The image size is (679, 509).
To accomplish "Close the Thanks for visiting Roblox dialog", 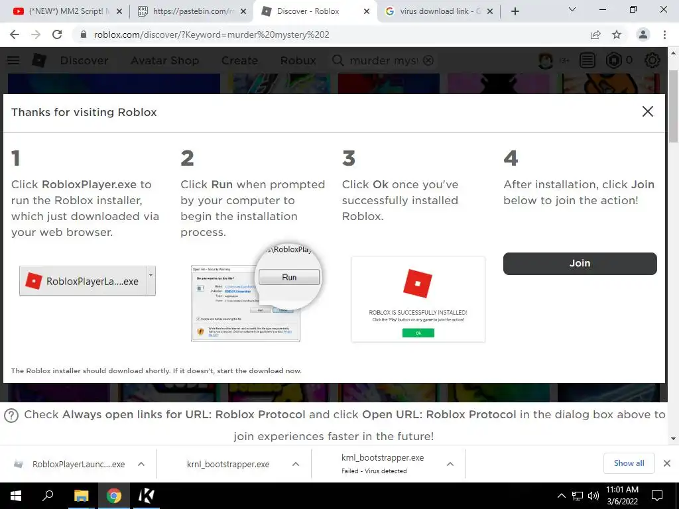I will tap(647, 111).
